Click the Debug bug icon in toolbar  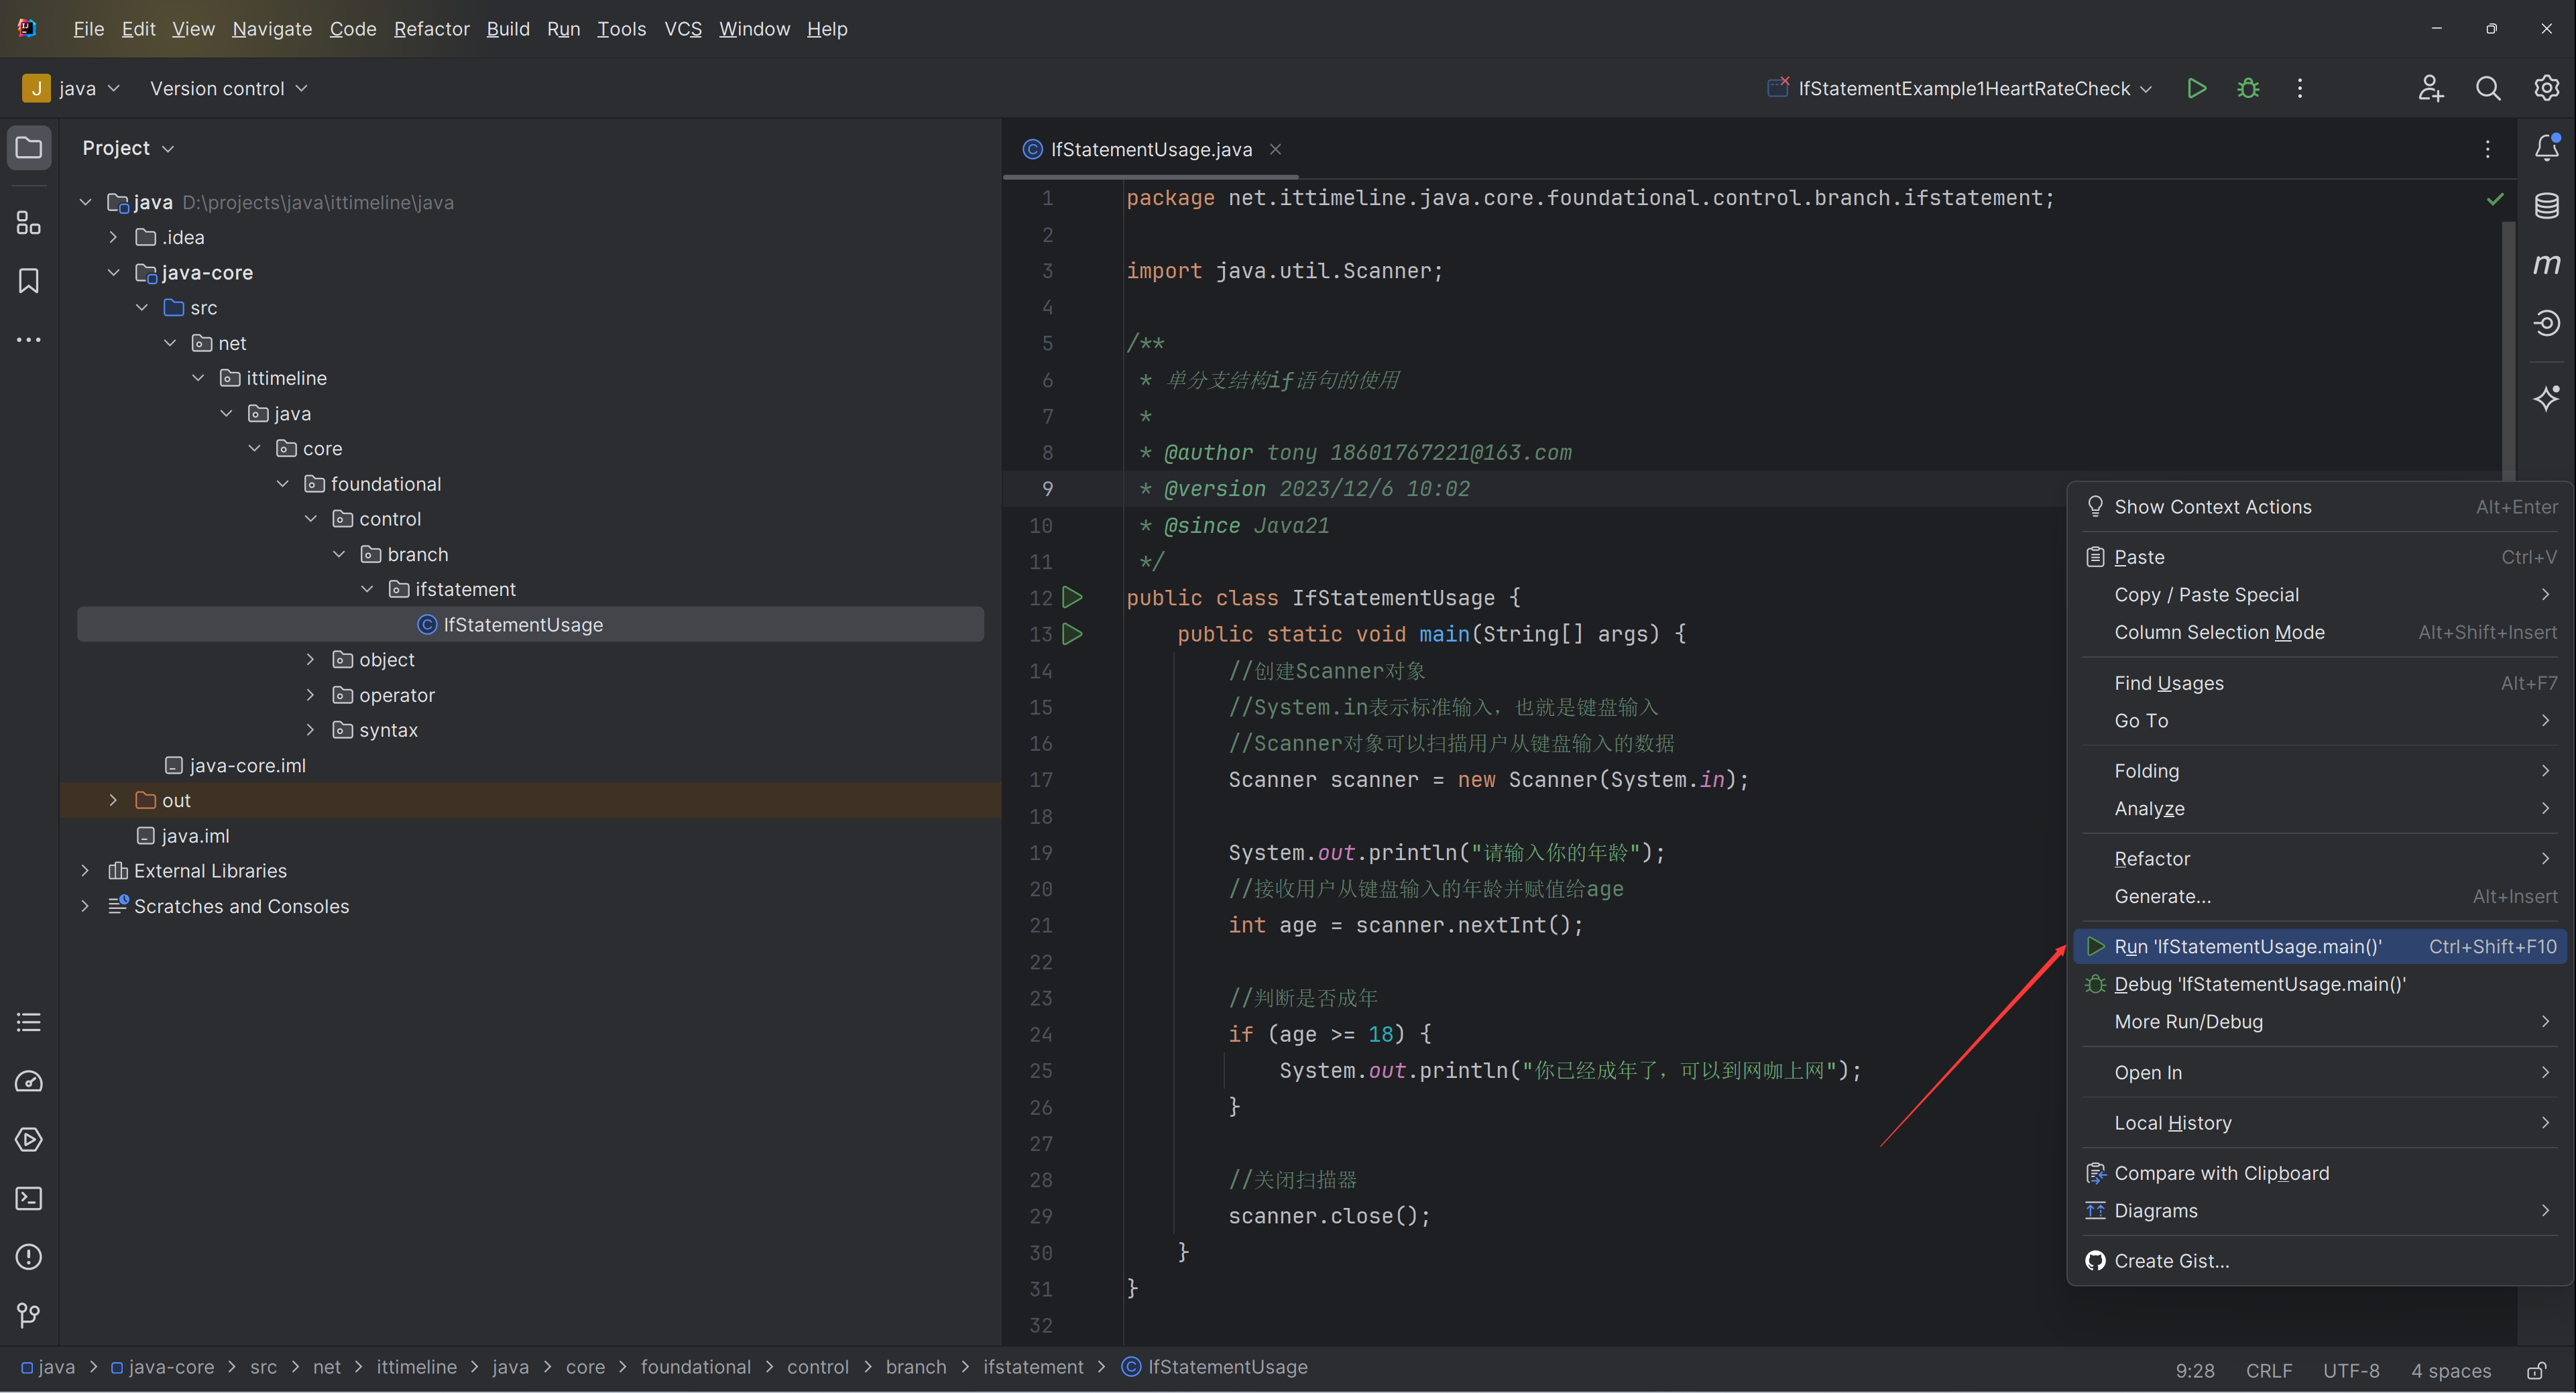coord(2248,88)
